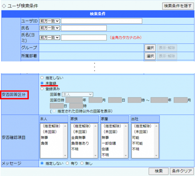Open the 氏名(ヨミ) match-type dropdown
Image resolution: width=195 pixels, height=176 pixels.
click(50, 38)
